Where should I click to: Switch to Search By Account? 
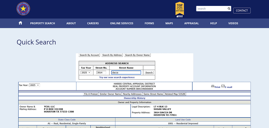point(89,55)
